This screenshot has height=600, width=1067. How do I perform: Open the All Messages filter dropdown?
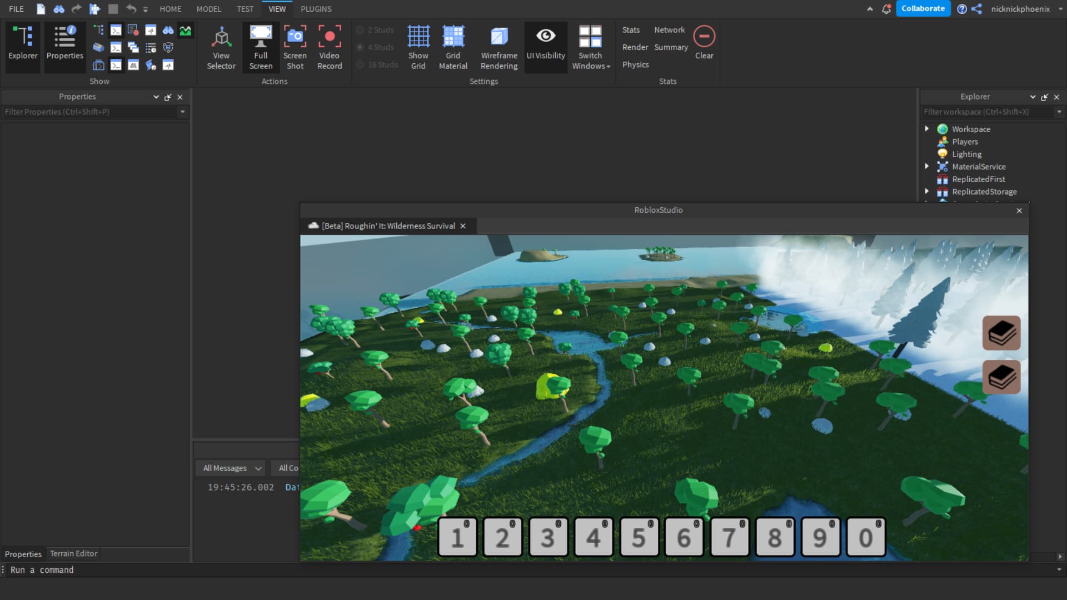(x=231, y=468)
